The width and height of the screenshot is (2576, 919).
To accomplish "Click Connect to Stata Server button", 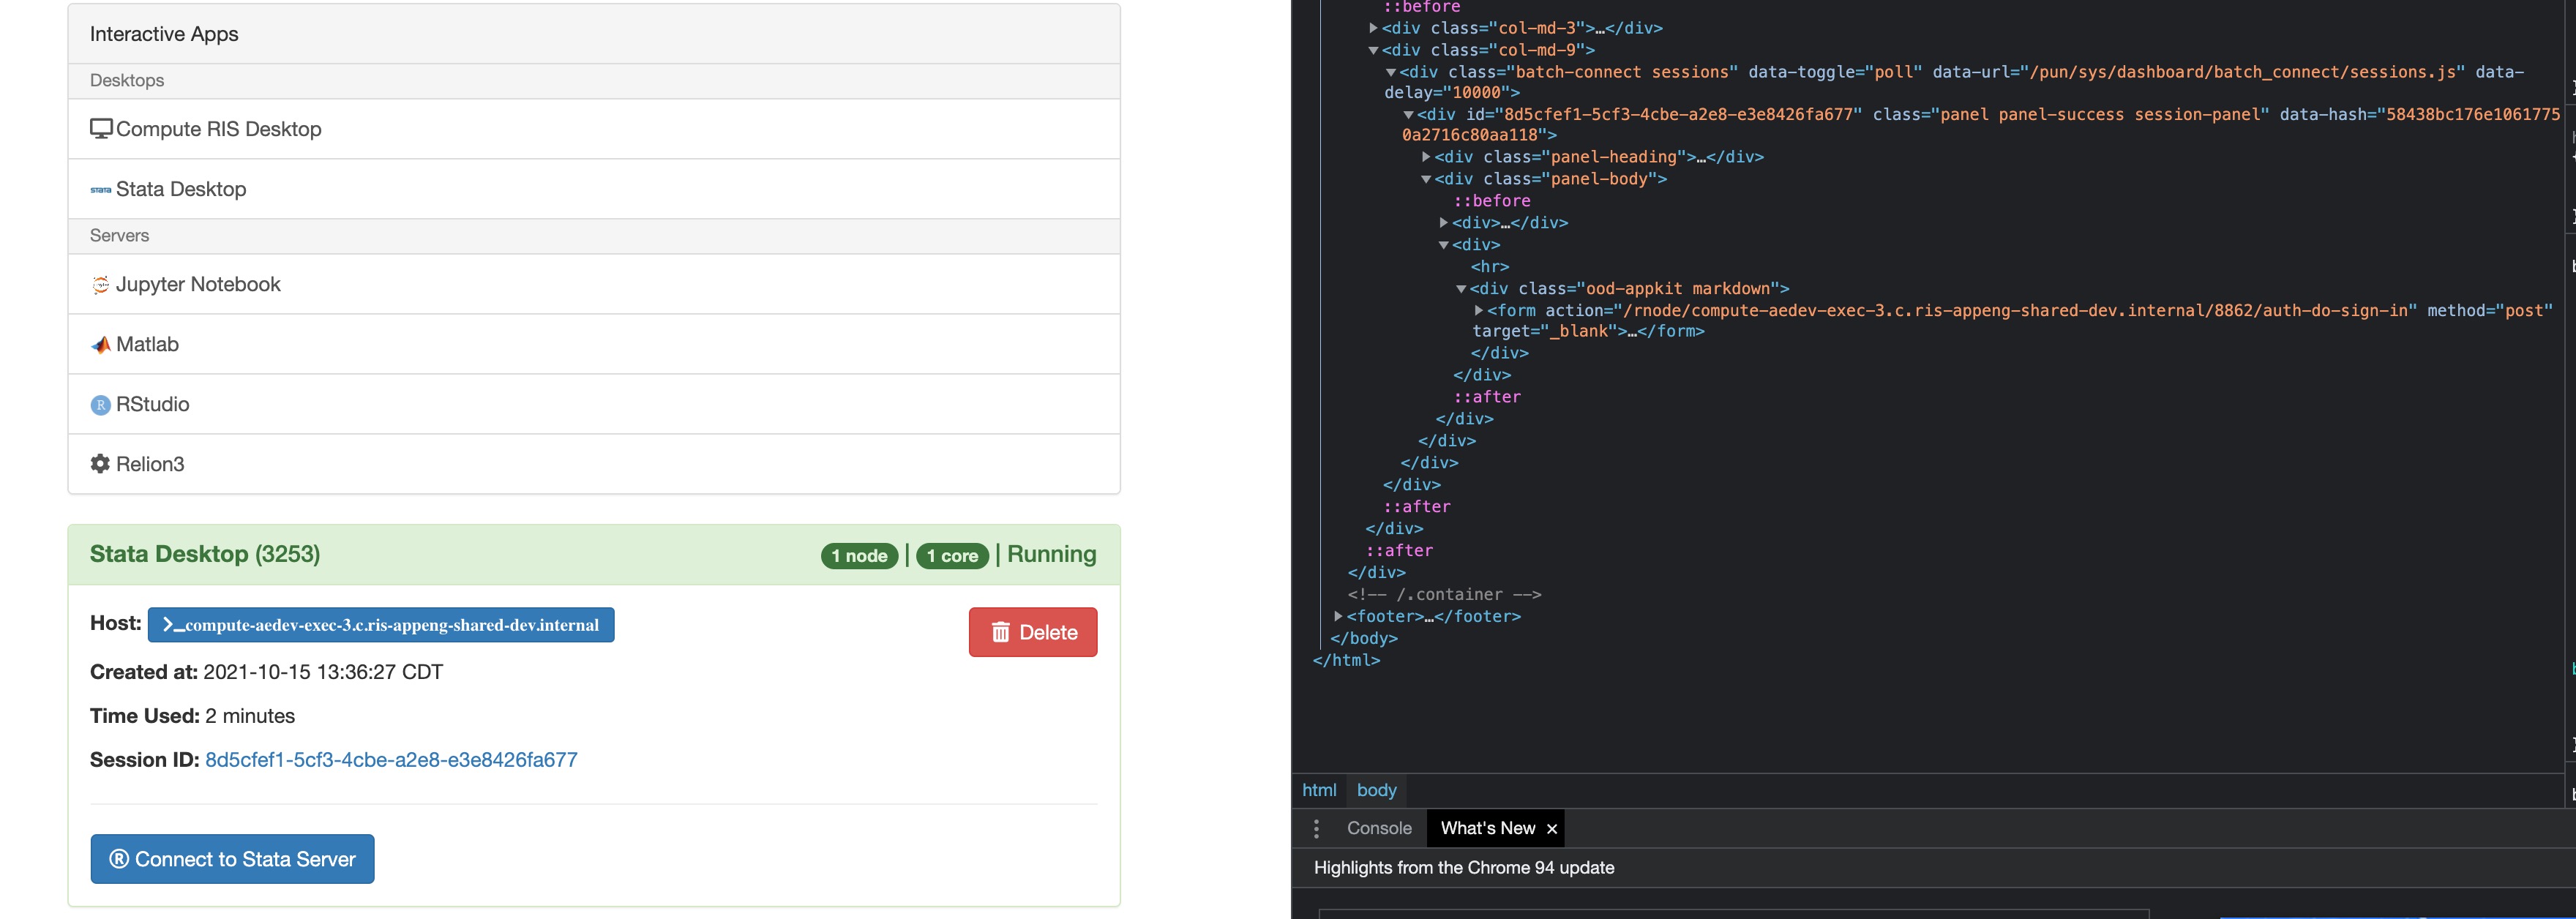I will (232, 859).
